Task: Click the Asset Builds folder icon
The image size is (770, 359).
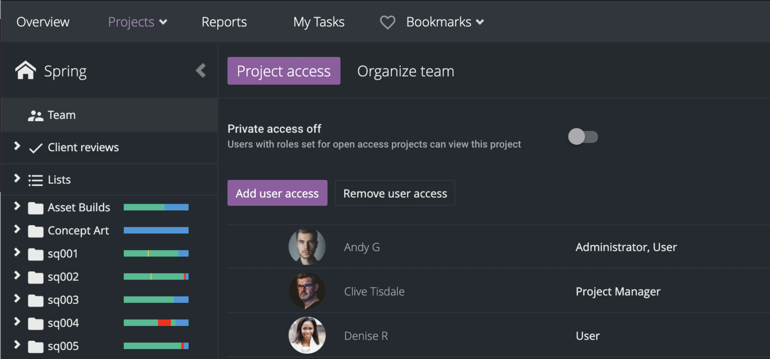Action: [x=35, y=207]
